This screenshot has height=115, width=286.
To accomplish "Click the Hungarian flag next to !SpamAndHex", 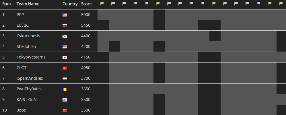I will pyautogui.click(x=65, y=79).
